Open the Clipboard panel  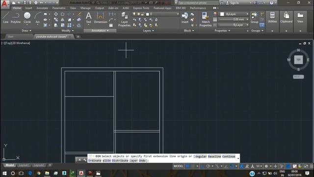(286, 18)
